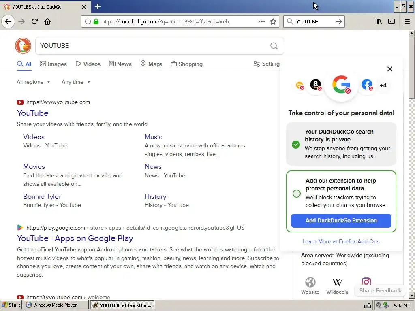Screen dimensions: 415x311
Task: Select the All results tab
Action: [24, 64]
